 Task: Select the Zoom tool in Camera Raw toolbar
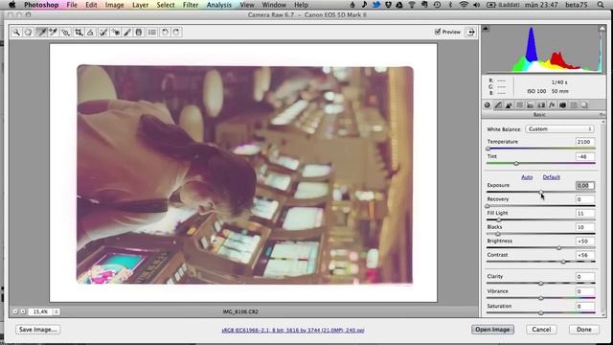pos(16,32)
